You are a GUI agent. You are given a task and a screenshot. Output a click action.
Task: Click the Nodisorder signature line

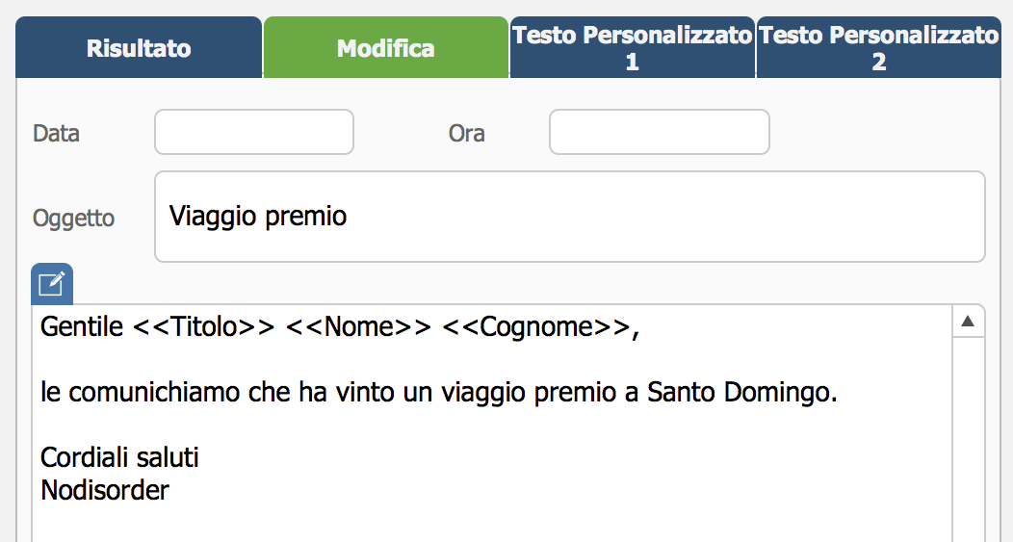point(105,490)
